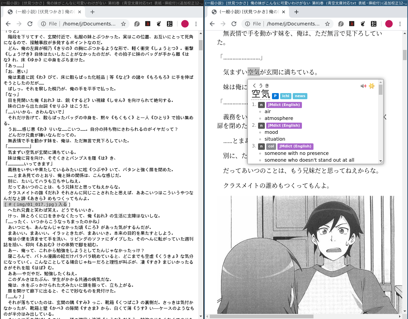
Task: Click the popup scrollbar's down arrow
Action: (380, 162)
